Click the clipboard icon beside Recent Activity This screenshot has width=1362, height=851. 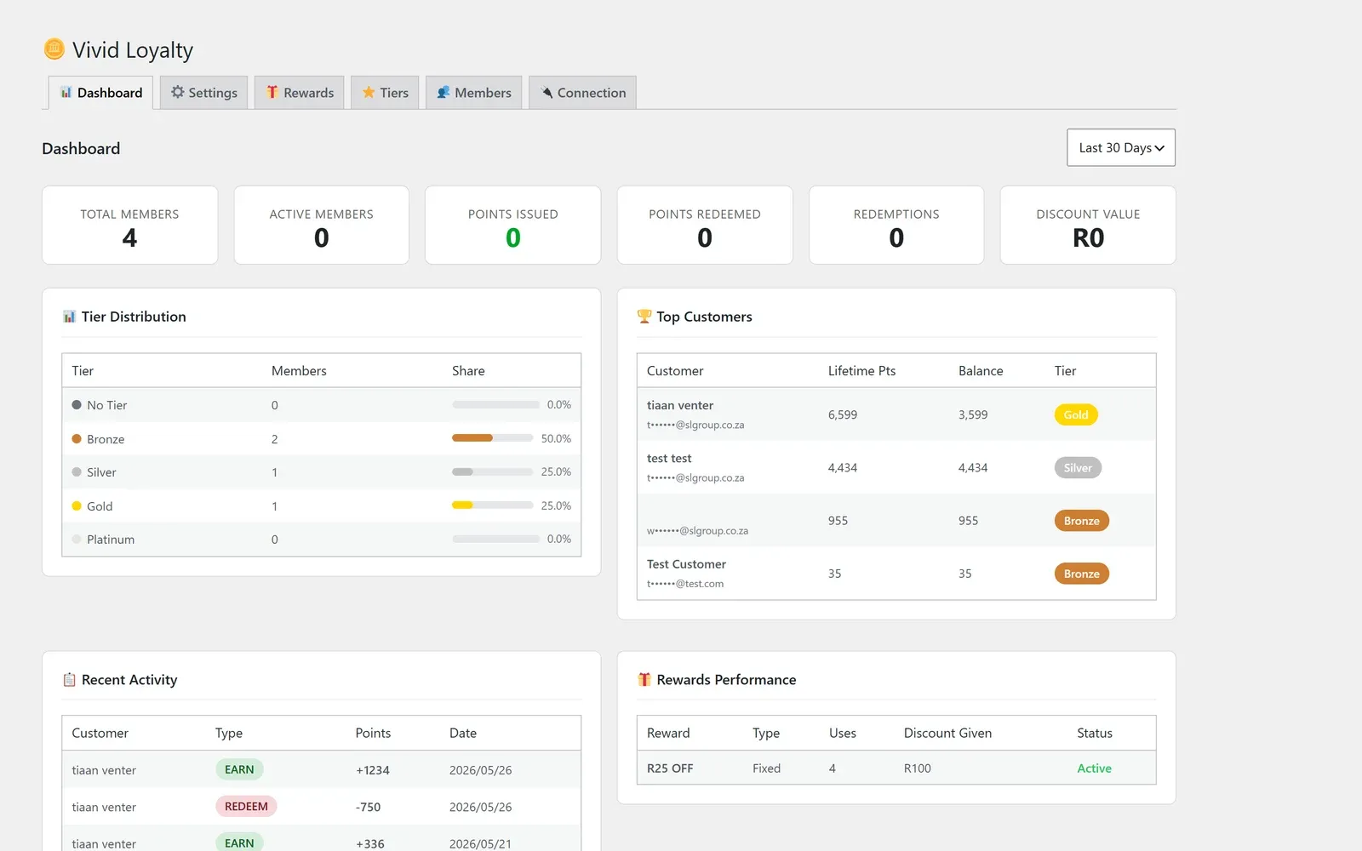click(x=69, y=680)
